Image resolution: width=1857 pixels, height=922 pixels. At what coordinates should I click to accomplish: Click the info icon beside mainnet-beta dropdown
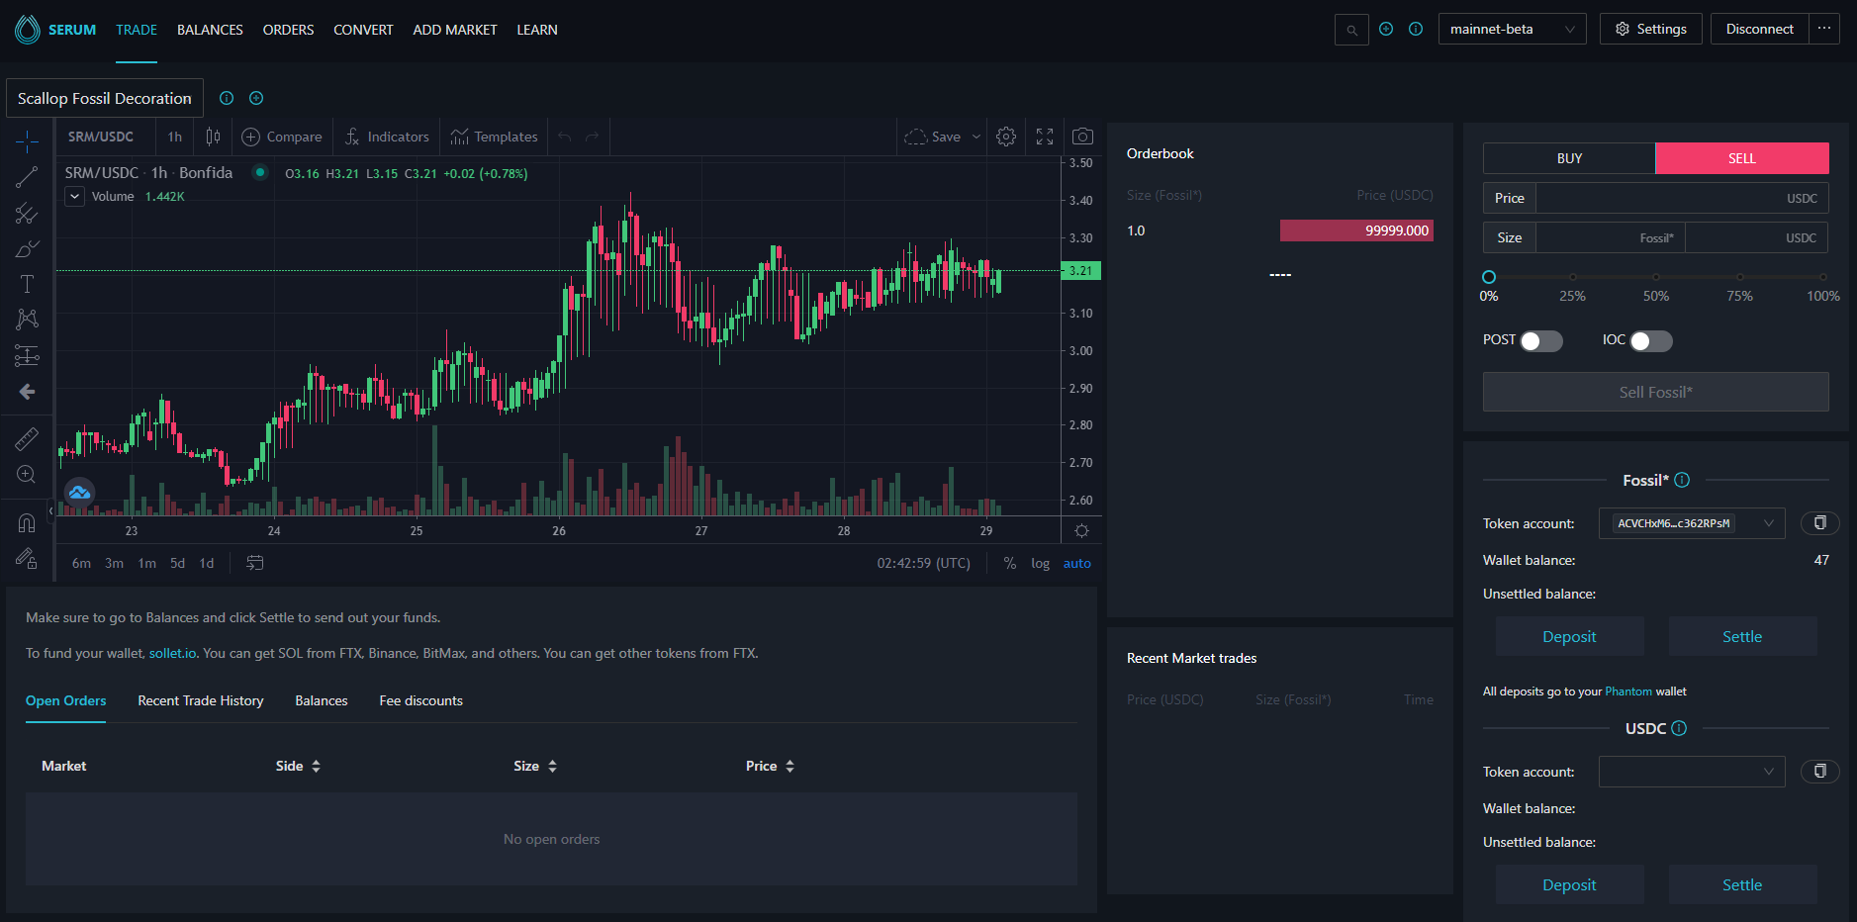[x=1416, y=29]
